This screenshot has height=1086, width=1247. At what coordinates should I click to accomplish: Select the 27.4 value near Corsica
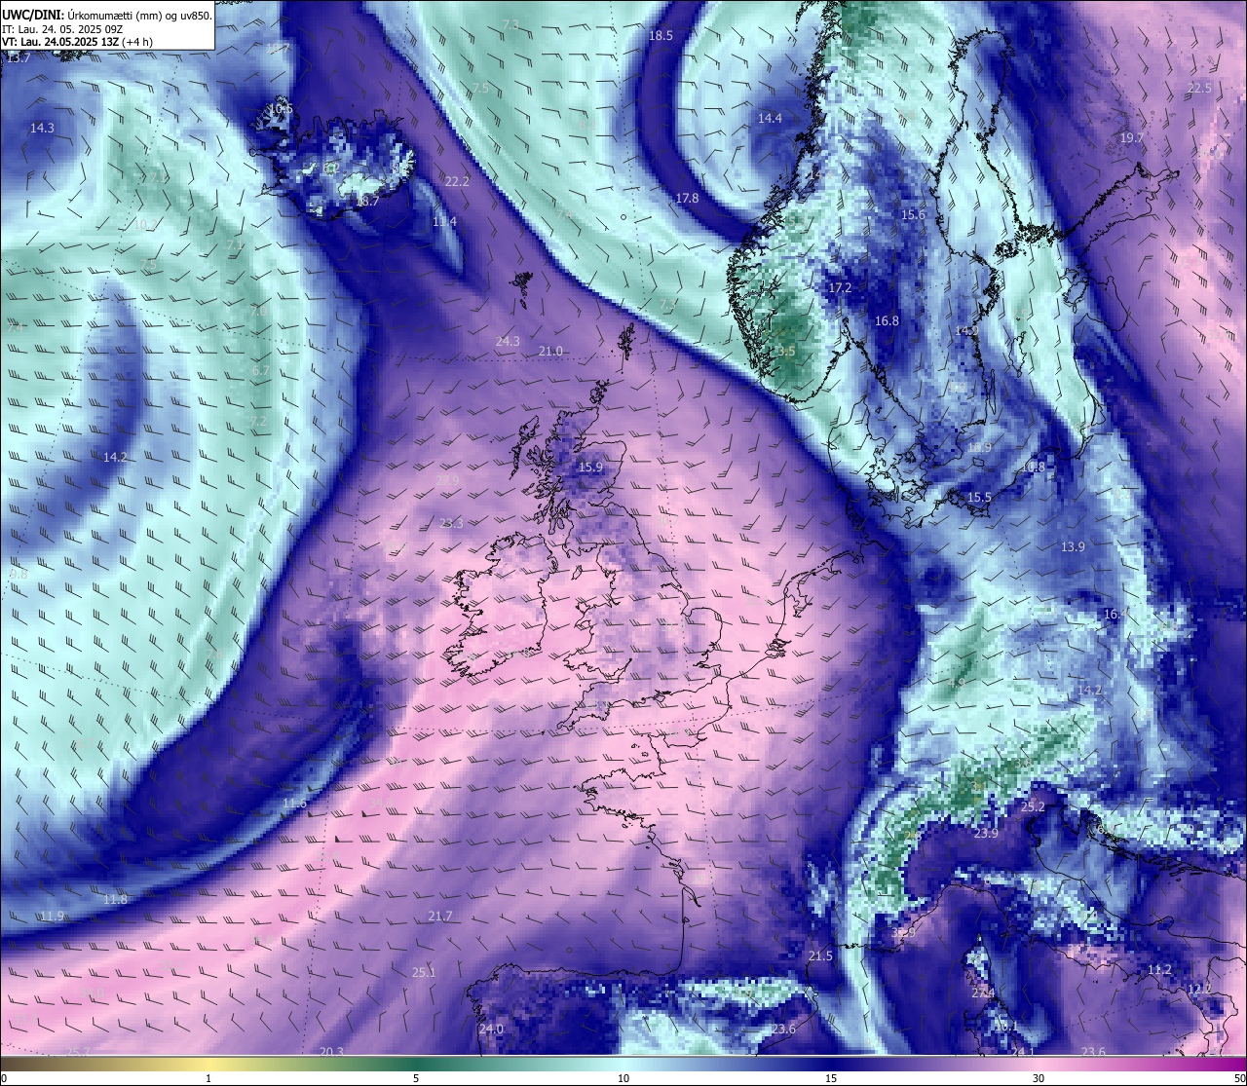coord(983,992)
